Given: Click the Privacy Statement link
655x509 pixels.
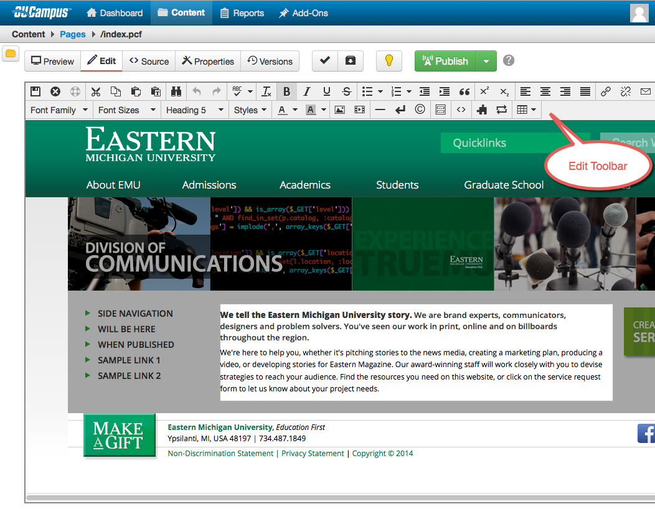Looking at the screenshot, I should [313, 454].
